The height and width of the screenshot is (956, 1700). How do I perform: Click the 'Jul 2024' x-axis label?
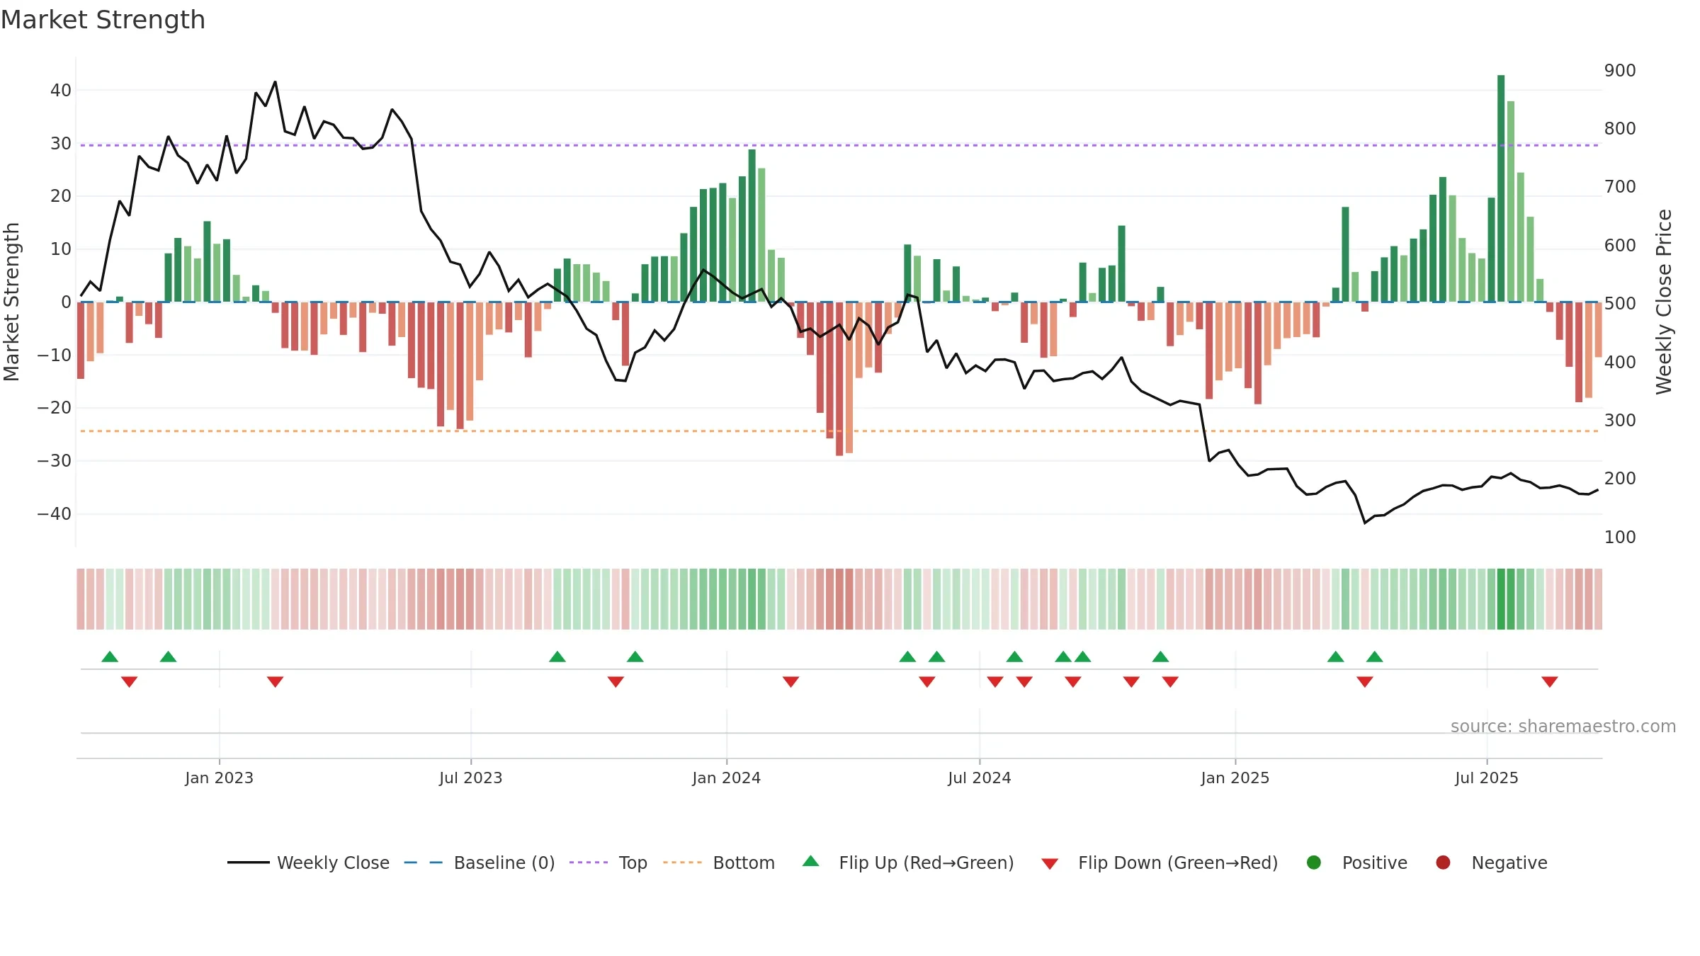[980, 778]
